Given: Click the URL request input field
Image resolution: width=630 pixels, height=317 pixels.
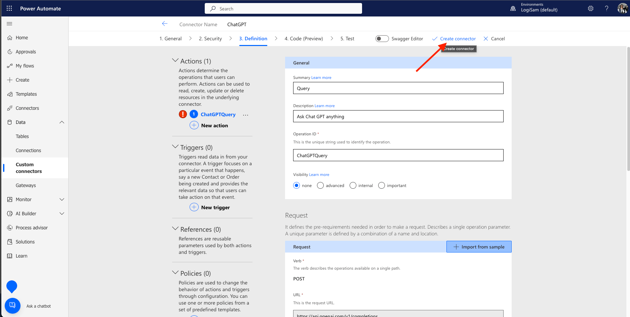Looking at the screenshot, I should click(x=398, y=314).
